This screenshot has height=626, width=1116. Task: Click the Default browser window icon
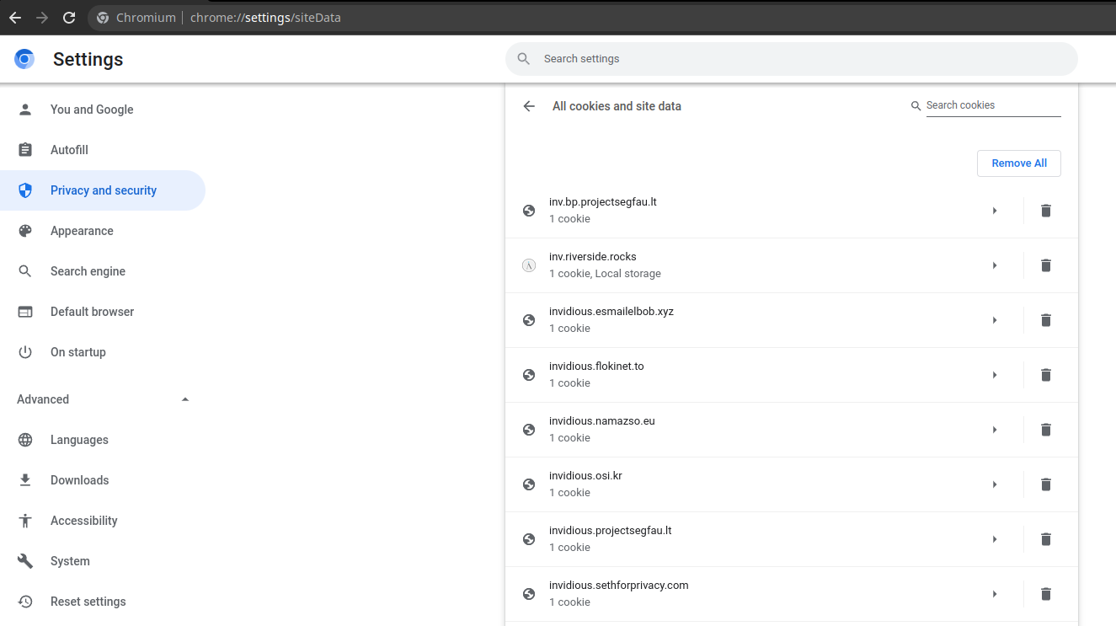(25, 312)
